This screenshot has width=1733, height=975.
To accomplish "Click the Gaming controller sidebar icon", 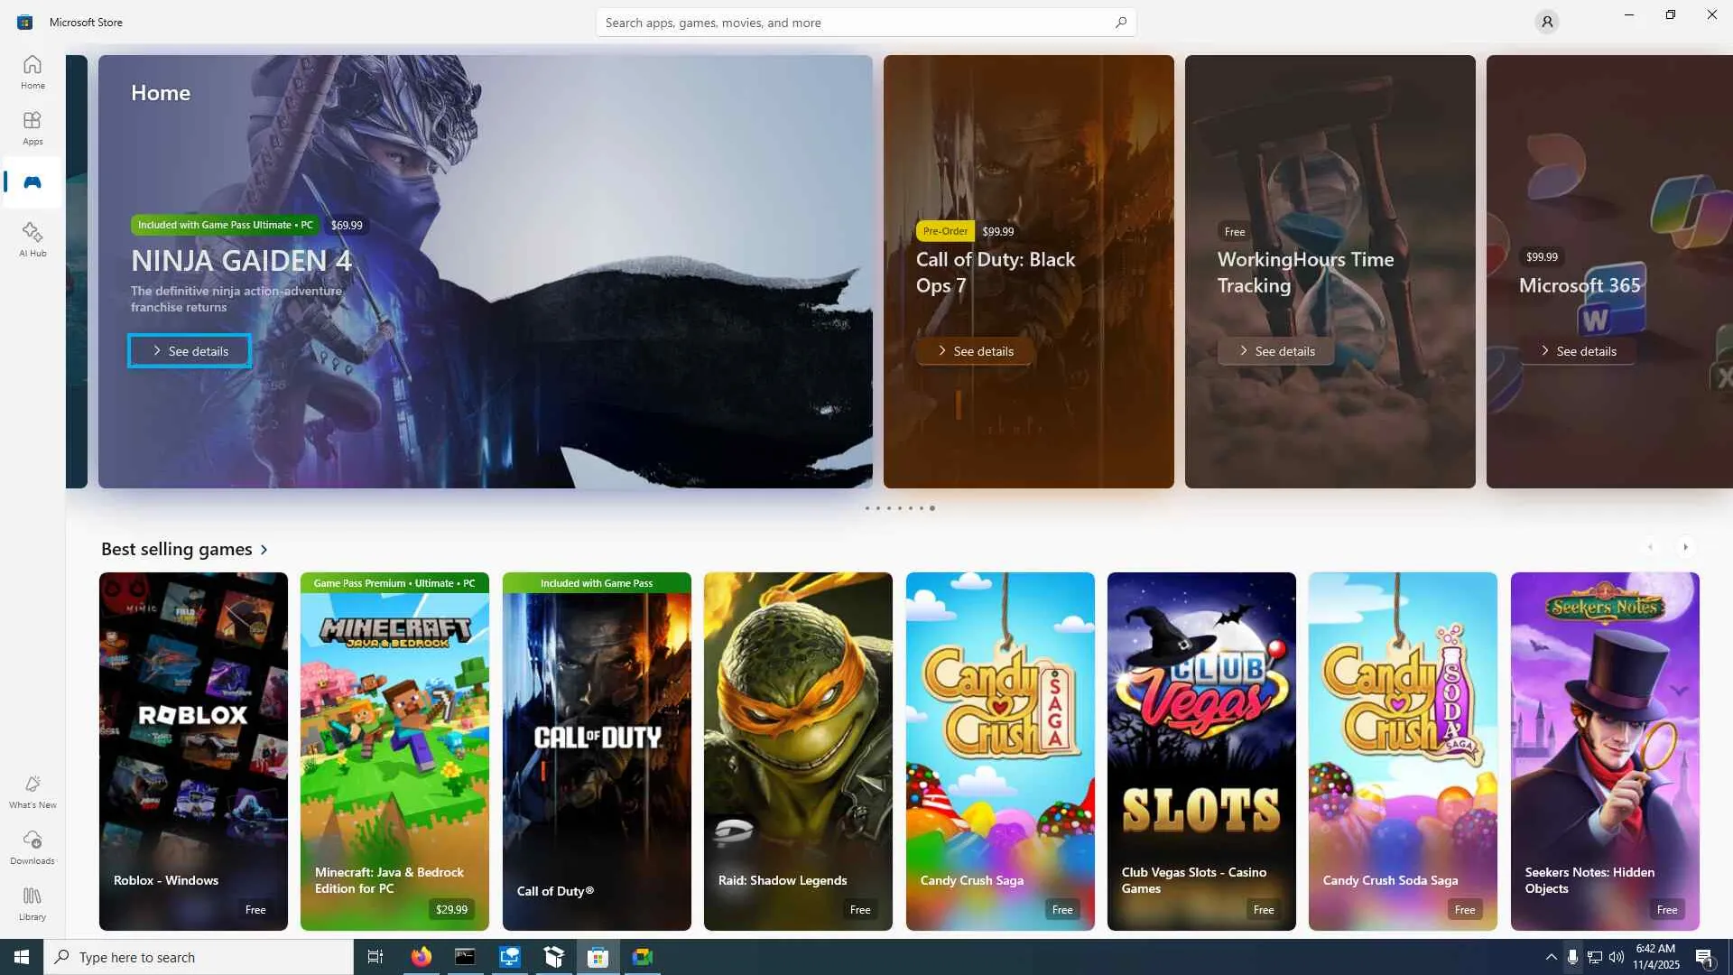I will coord(32,182).
